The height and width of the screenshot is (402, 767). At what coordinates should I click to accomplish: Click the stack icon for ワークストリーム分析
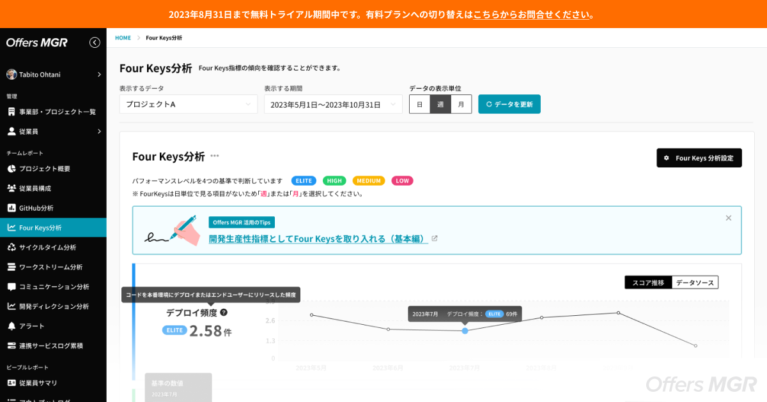(x=12, y=267)
